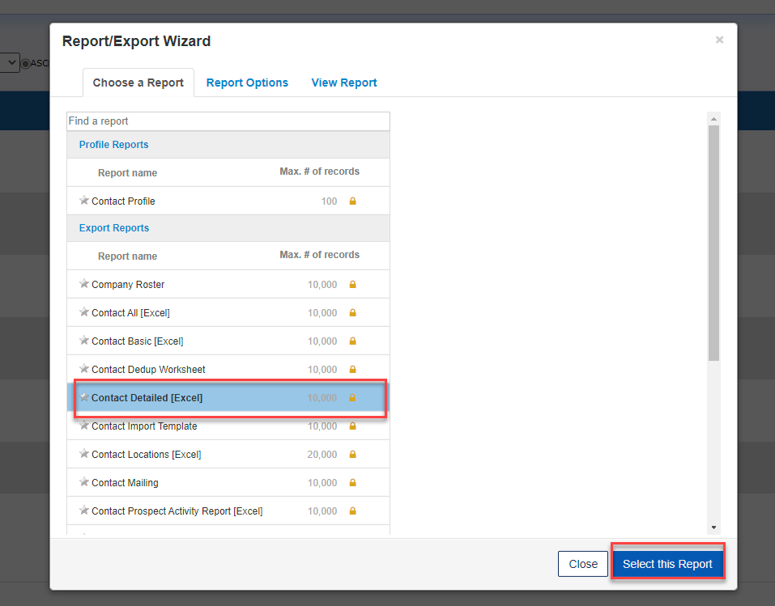Click the Close button in dialog footer
775x606 pixels.
[582, 564]
